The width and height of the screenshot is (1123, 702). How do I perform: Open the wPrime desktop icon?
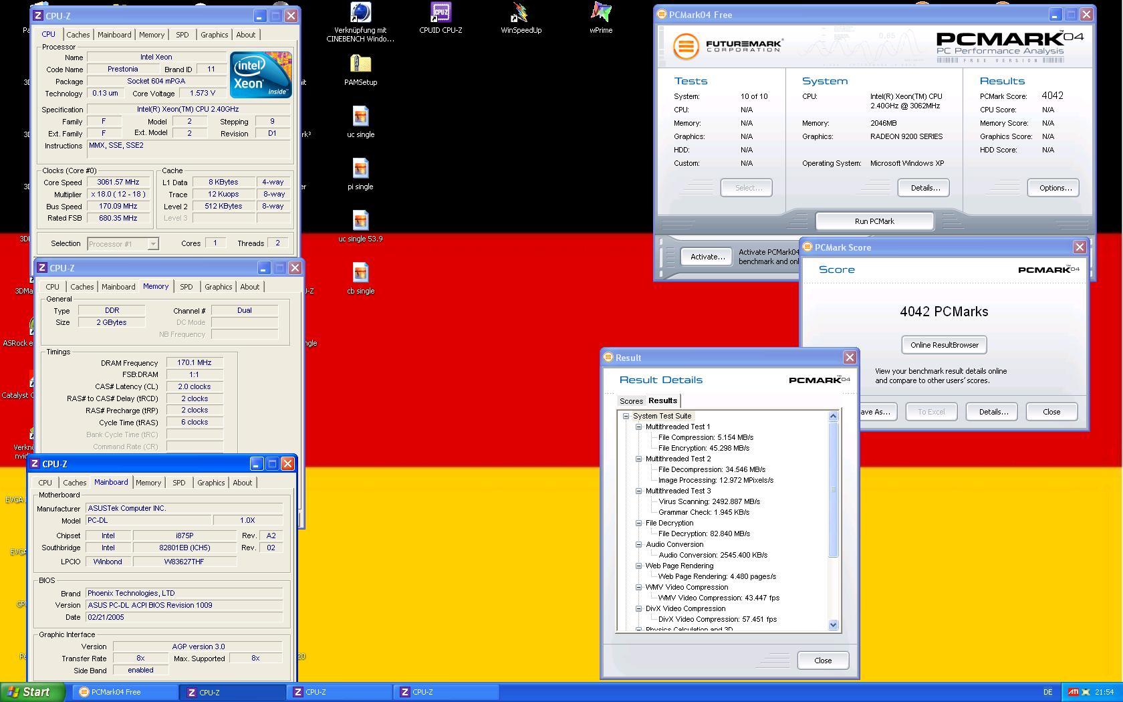pyautogui.click(x=601, y=13)
